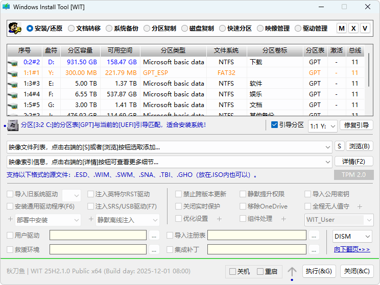380x285 pixels.
Task: Click the drive icon for partition G:
Action: click(13, 106)
